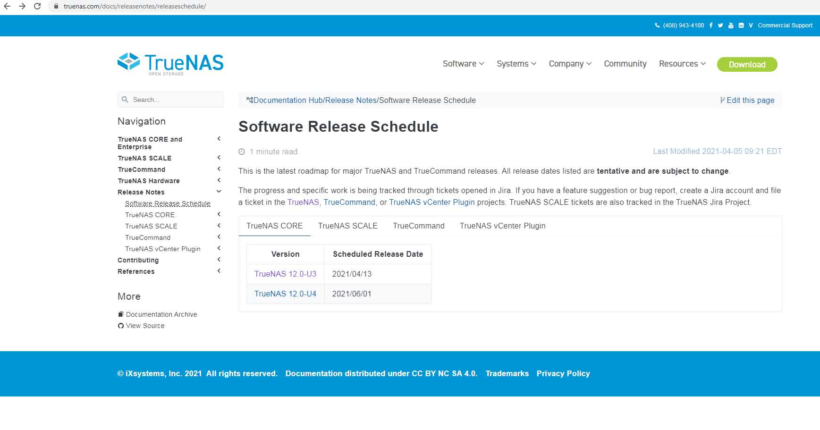Expand the References chevron
Viewport: 820px width, 430px height.
[219, 271]
